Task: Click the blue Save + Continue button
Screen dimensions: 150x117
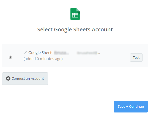Action: [131, 107]
